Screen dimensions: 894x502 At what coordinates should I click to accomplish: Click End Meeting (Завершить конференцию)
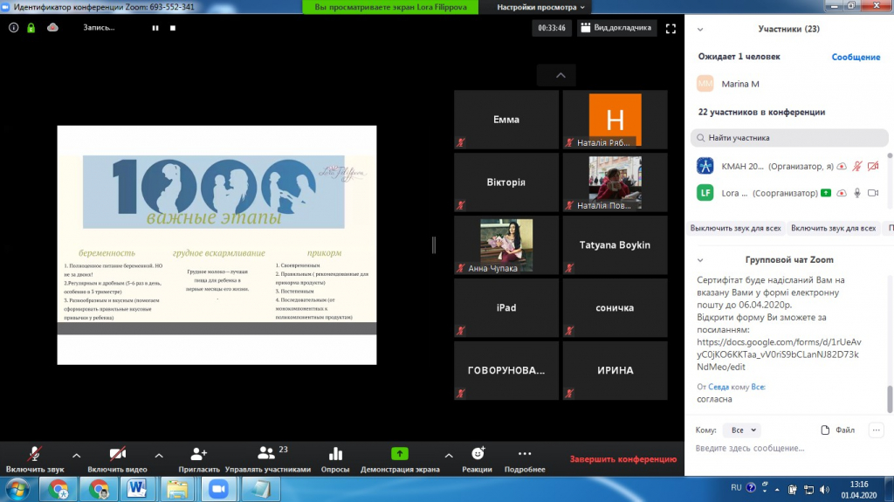[x=622, y=459]
